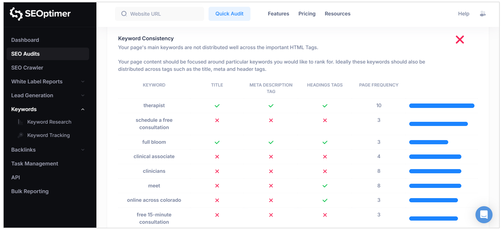Click the META DESCRIPTION TAG column header
Screen dimensions: 503x230
(x=271, y=88)
